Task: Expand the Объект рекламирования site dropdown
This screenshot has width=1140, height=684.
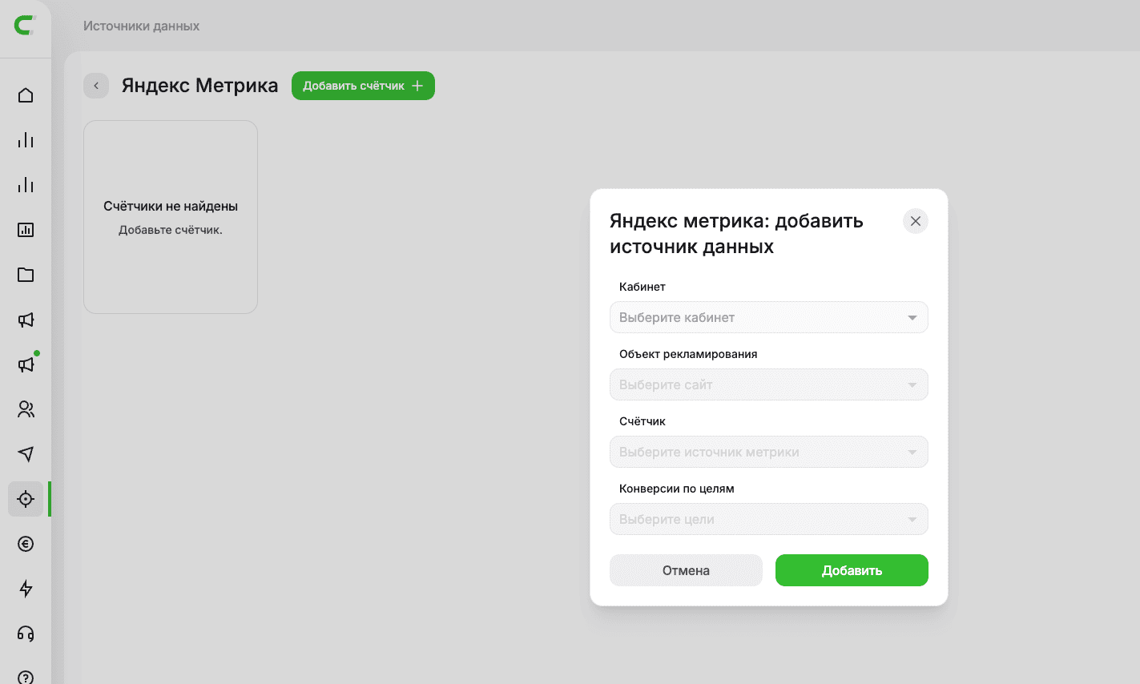Action: point(769,384)
